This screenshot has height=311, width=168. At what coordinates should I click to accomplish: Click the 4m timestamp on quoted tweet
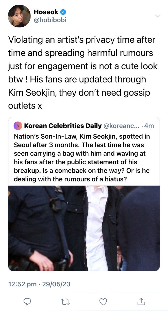(x=149, y=126)
